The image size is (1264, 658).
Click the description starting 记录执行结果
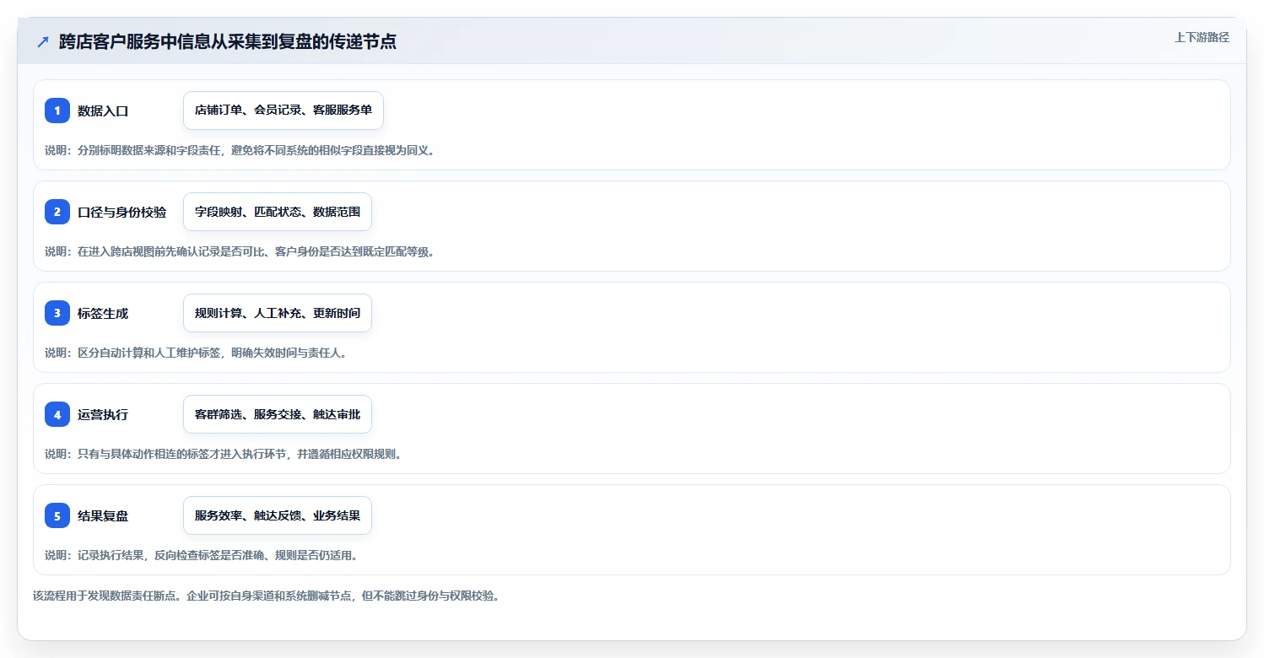[202, 555]
